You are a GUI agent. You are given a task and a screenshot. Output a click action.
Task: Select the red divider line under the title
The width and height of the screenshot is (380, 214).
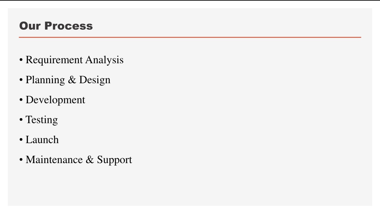[x=190, y=38]
